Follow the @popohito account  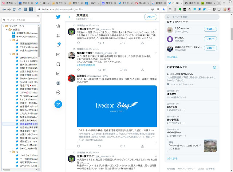click(210, 48)
